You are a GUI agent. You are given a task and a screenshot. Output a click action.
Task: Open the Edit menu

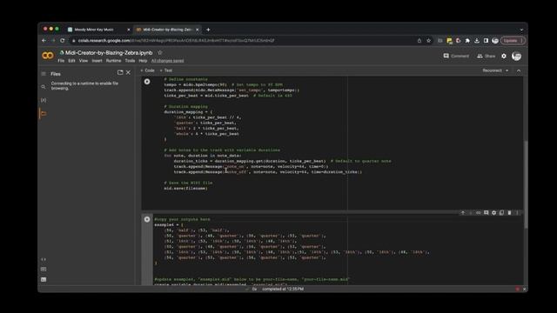[x=71, y=61]
